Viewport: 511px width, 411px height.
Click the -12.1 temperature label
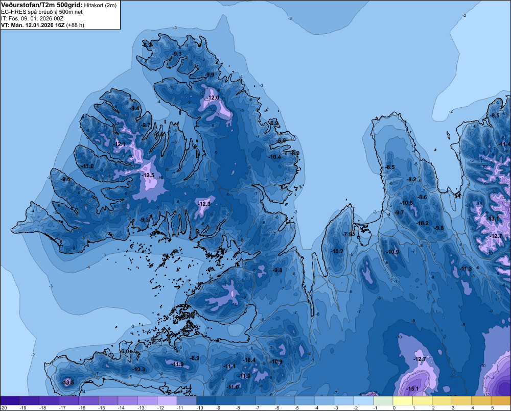click(119, 144)
